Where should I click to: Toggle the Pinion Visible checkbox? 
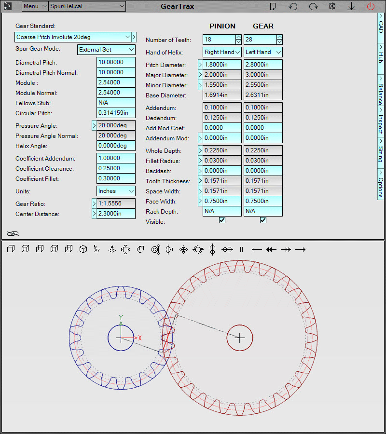222,220
